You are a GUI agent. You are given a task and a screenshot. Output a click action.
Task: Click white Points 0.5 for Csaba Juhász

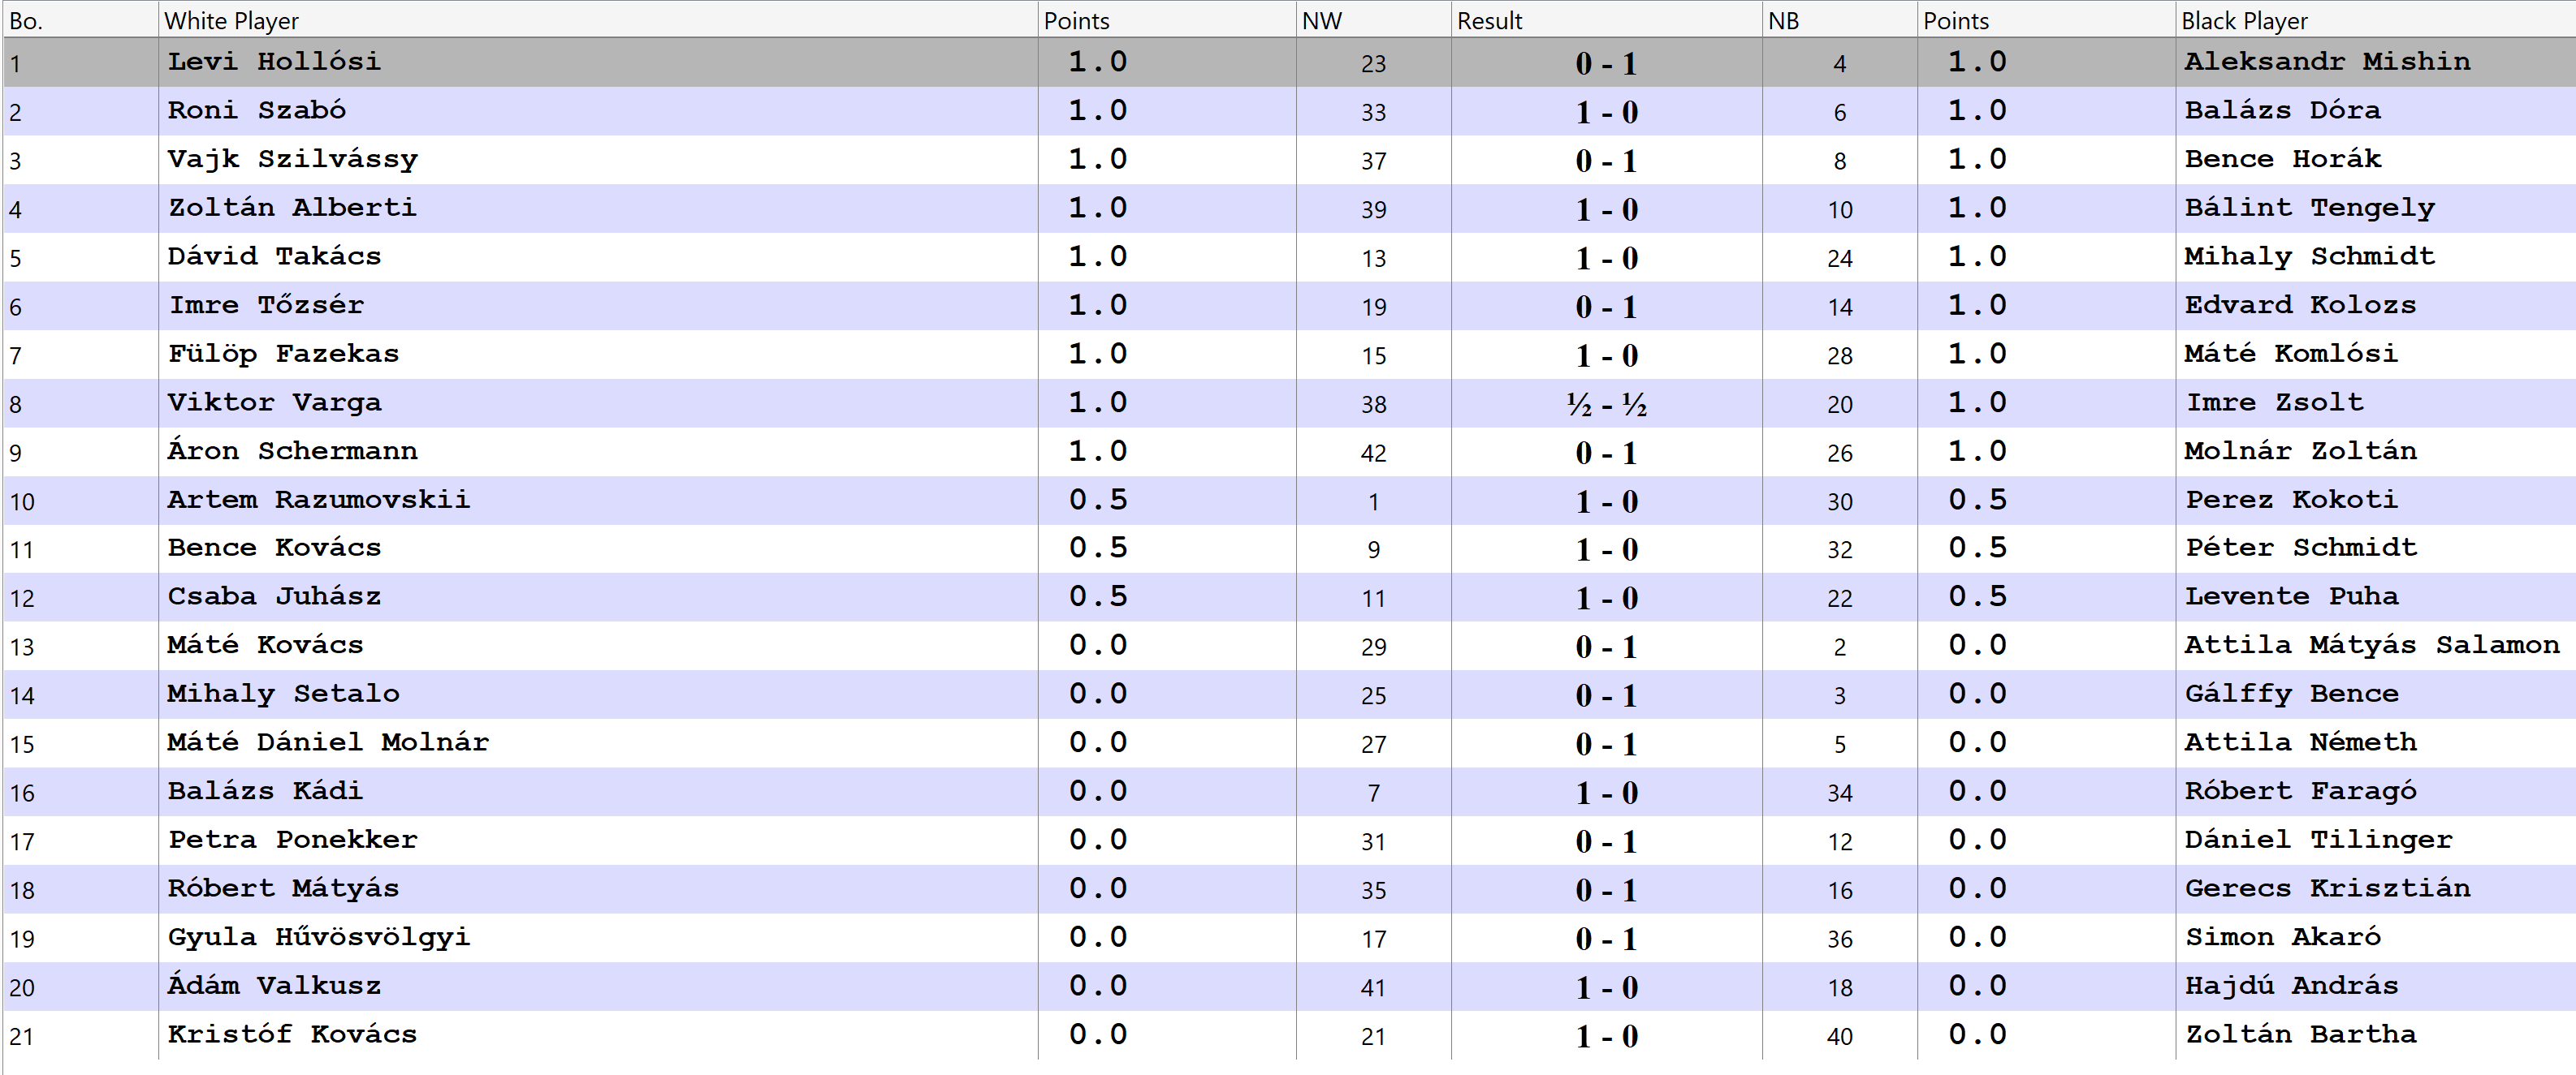coord(1097,597)
